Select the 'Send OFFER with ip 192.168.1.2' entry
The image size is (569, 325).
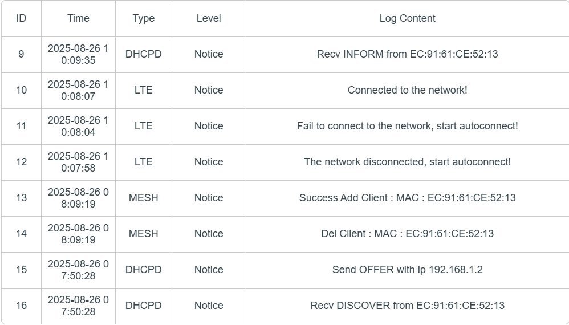pyautogui.click(x=407, y=270)
